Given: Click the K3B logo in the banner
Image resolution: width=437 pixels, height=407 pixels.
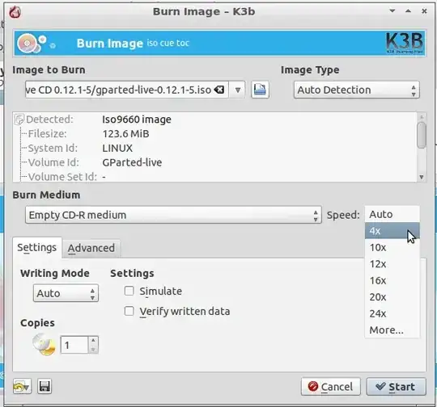Looking at the screenshot, I should (405, 43).
